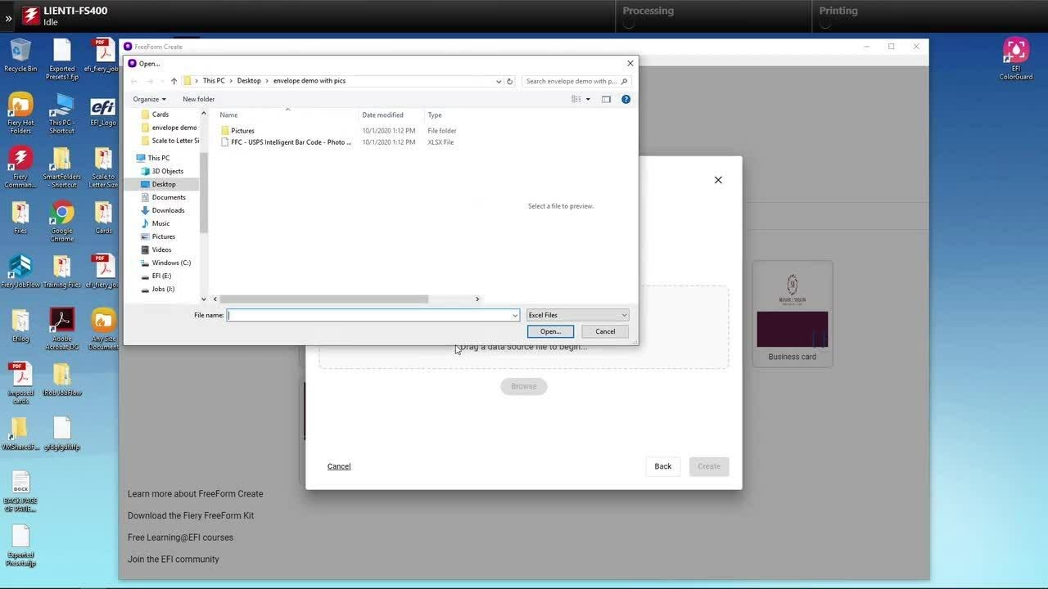
Task: Click the search magnifier icon in Open dialog
Action: (624, 81)
